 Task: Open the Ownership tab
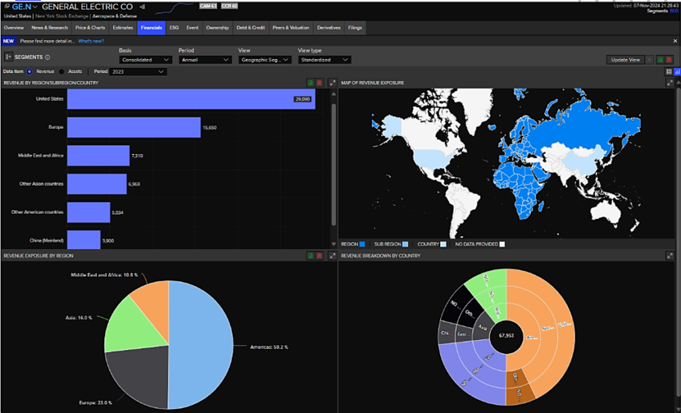217,28
